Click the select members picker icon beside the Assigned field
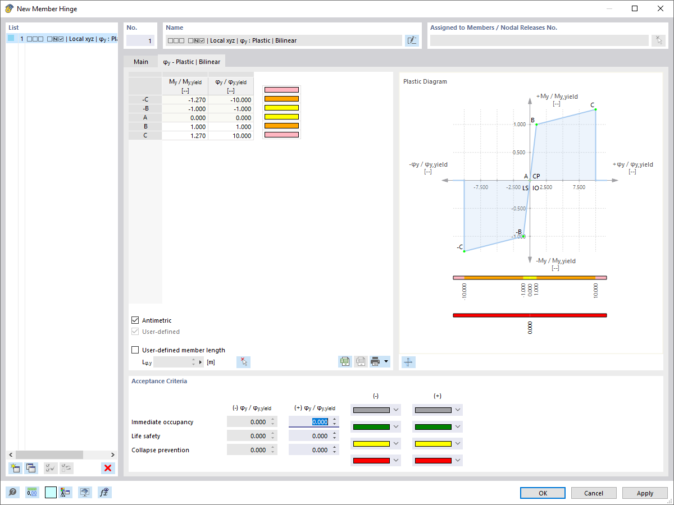 [658, 40]
